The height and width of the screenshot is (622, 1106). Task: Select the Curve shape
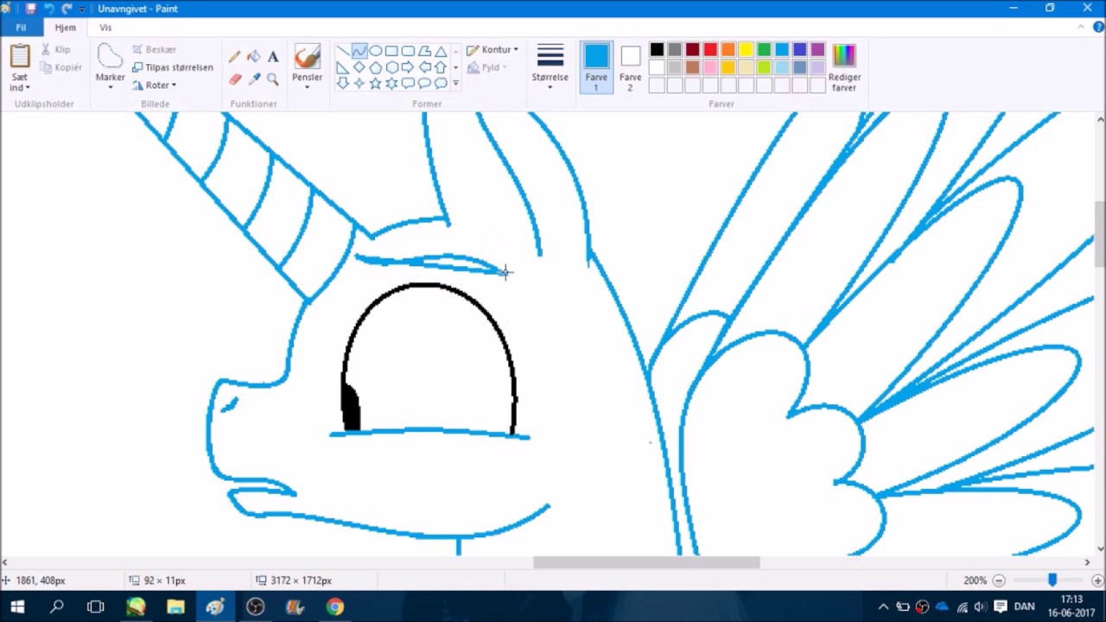(359, 51)
